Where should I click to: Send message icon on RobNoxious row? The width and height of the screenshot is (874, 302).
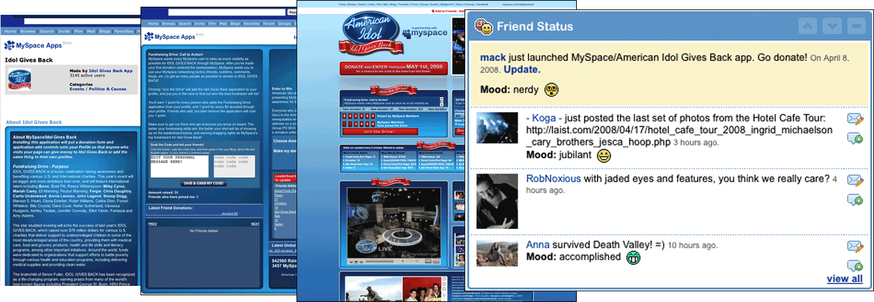coord(855,180)
